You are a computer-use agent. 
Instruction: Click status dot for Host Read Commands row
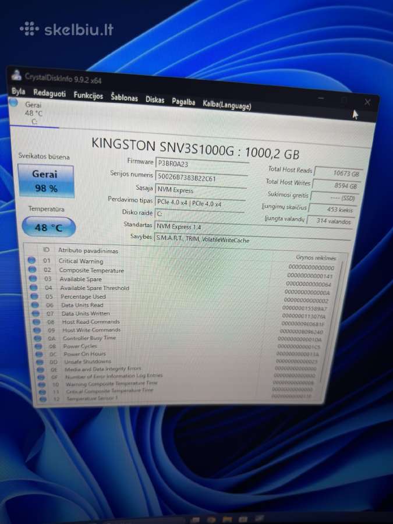[37, 322]
